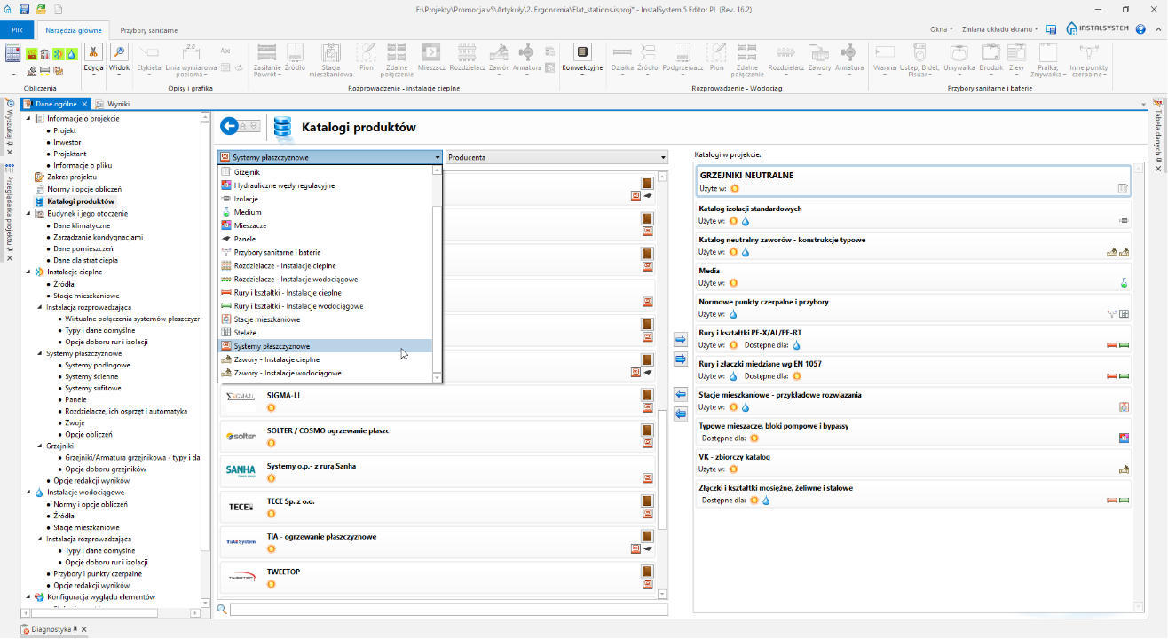
Task: Add catalog to project with top right arrow
Action: (681, 339)
